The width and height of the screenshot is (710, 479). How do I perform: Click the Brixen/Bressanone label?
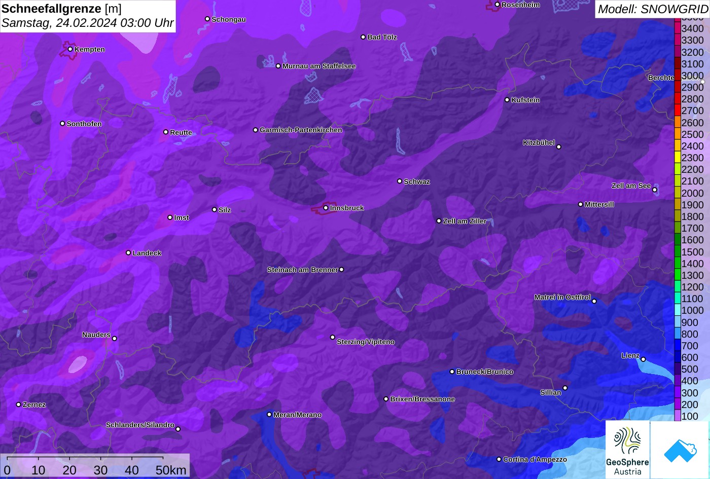[422, 399]
